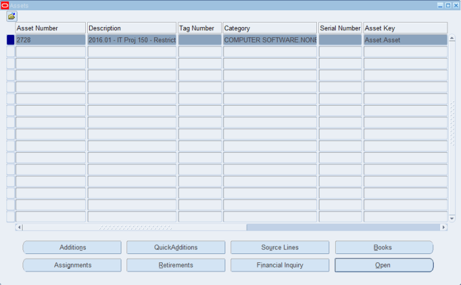
Task: Click the horizontal scrollbar left arrow
Action: tap(19, 228)
